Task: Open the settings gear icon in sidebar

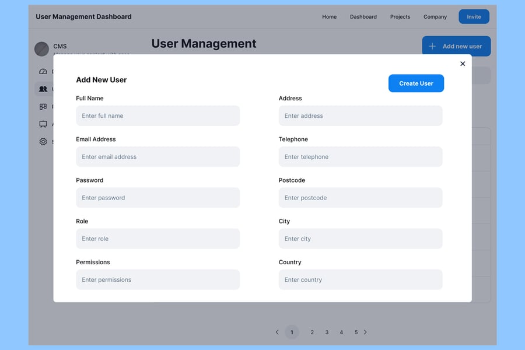Action: [43, 142]
